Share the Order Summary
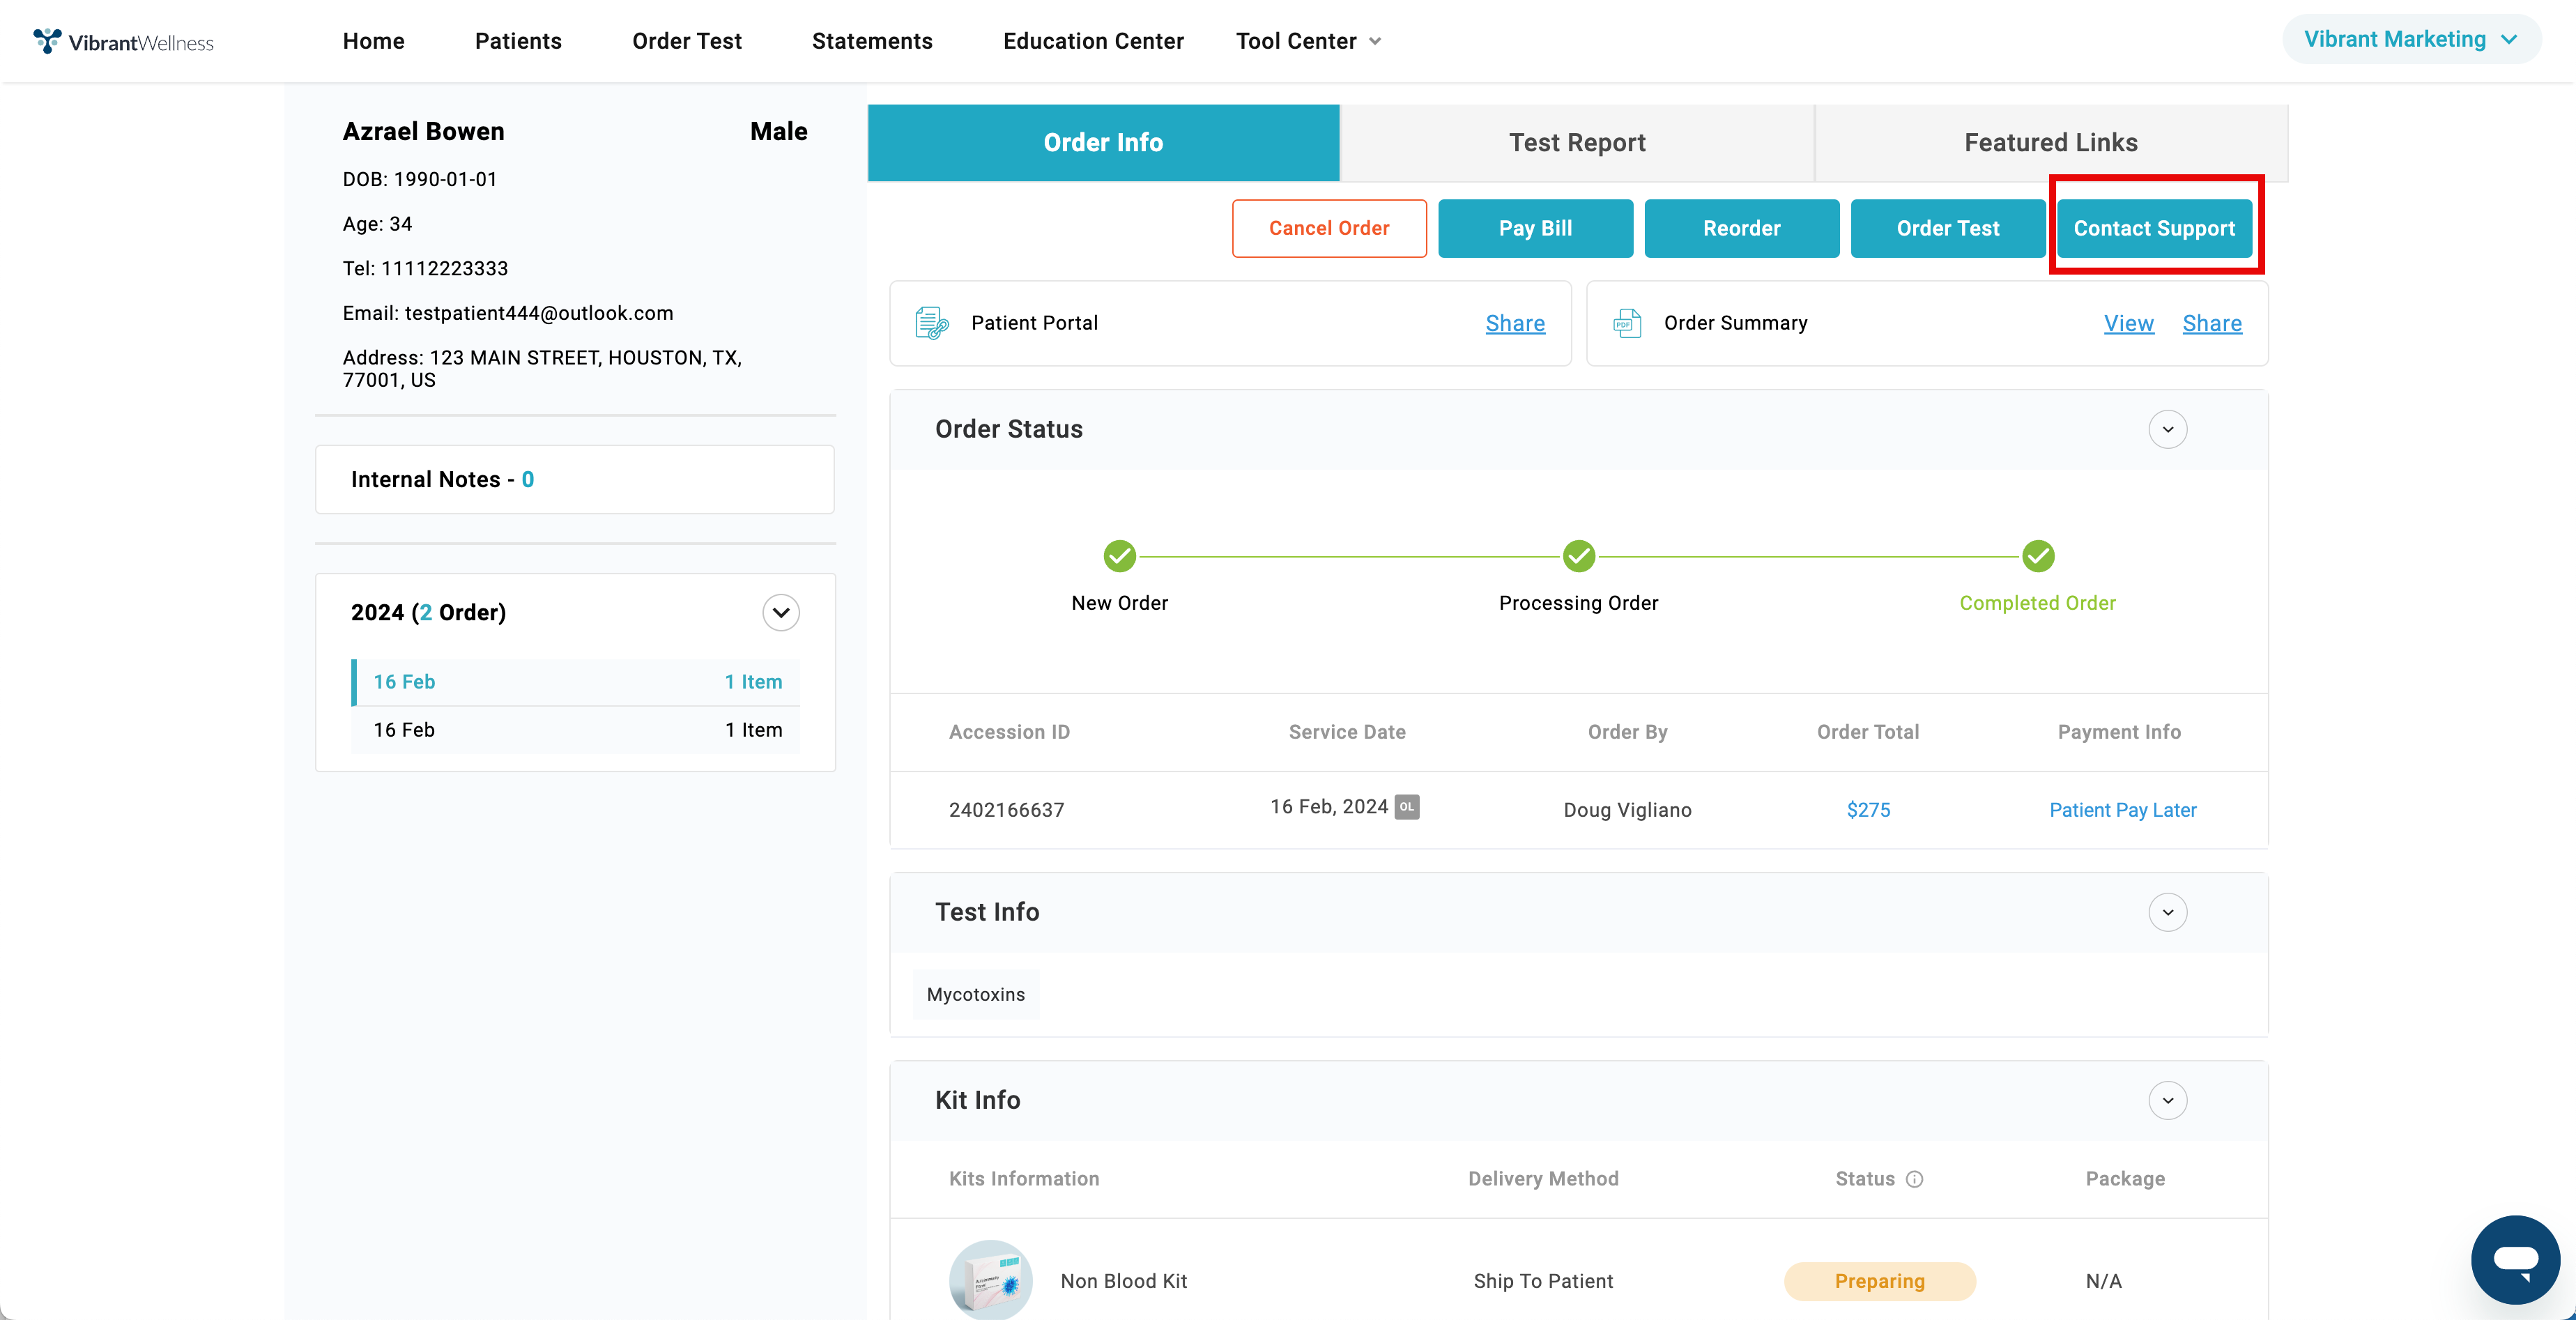This screenshot has width=2576, height=1320. (2212, 323)
